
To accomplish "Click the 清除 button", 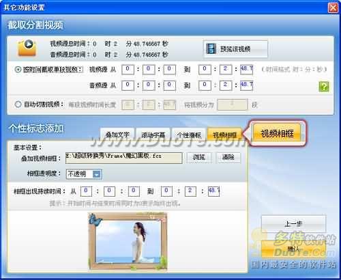I will 228,157.
